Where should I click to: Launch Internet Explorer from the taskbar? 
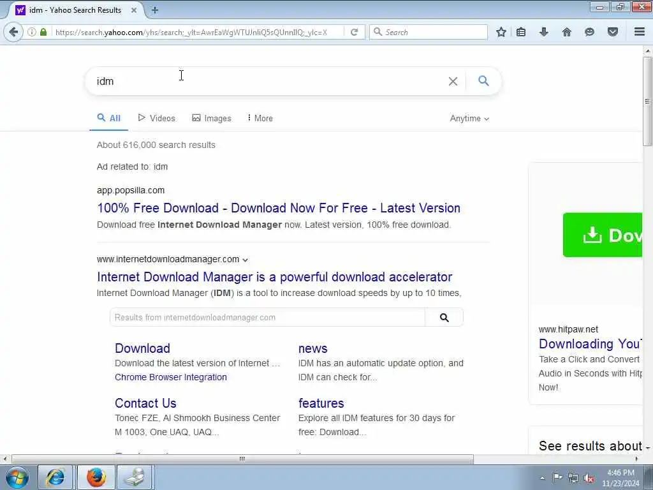55,477
